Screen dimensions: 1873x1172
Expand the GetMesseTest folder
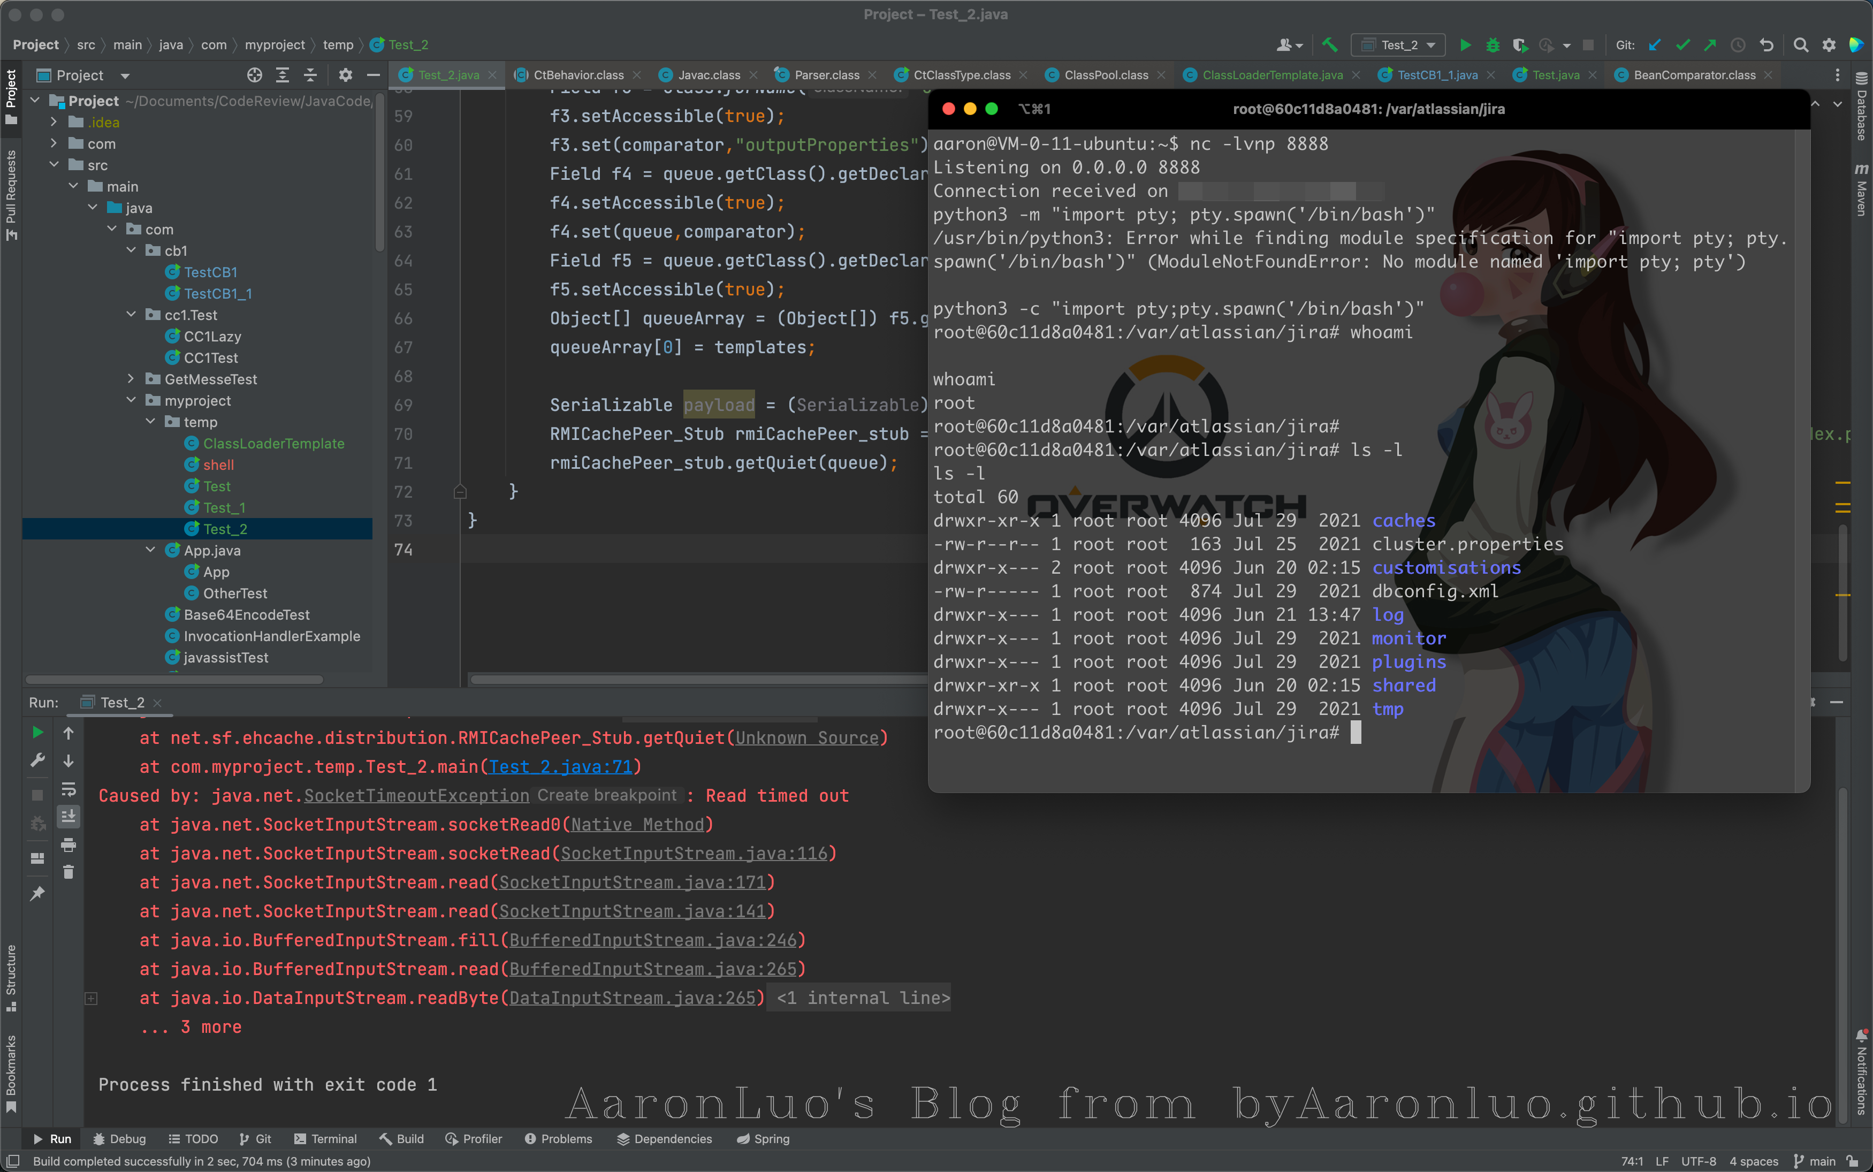coord(131,379)
